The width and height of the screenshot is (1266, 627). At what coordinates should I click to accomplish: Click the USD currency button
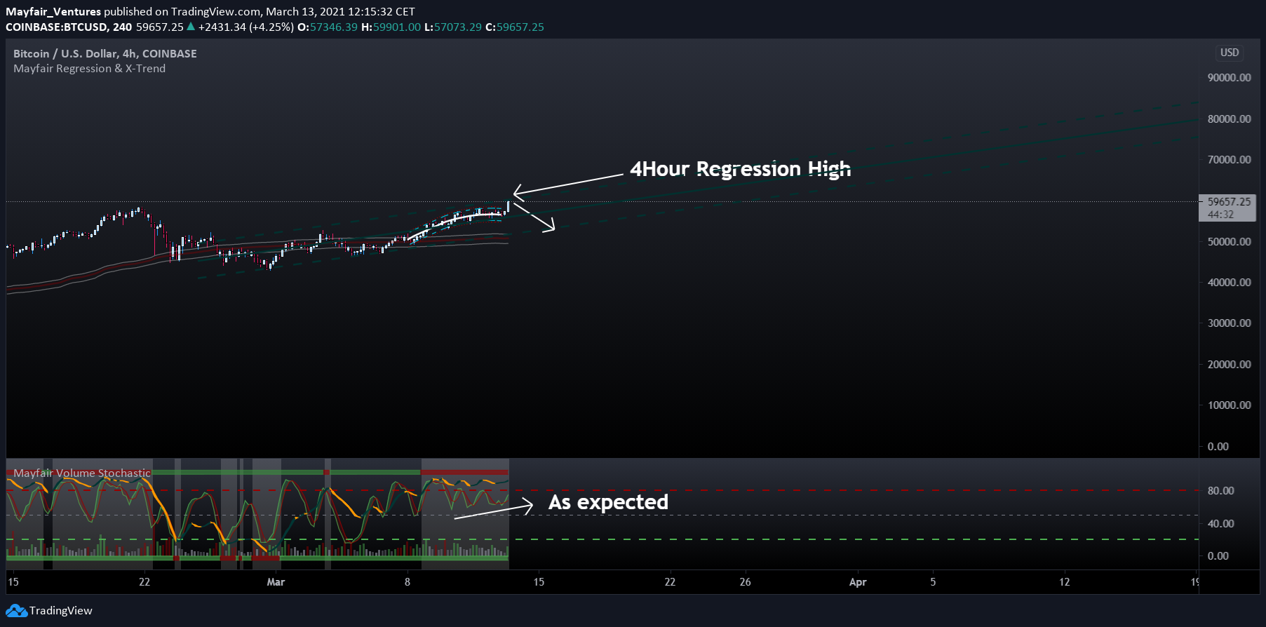[x=1230, y=53]
